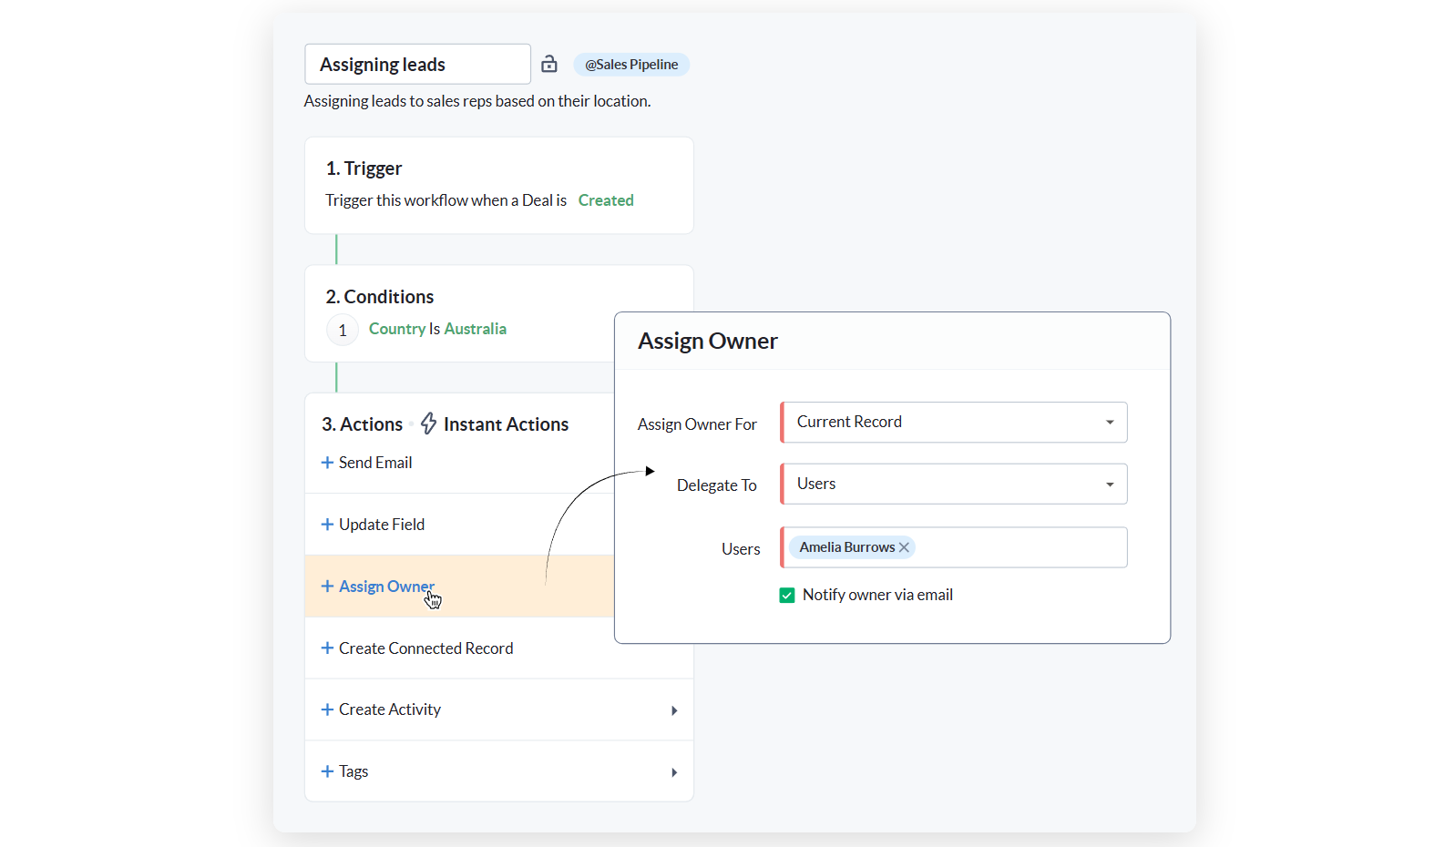Click the plus icon next to Update Field
This screenshot has height=847, width=1455.
click(327, 525)
